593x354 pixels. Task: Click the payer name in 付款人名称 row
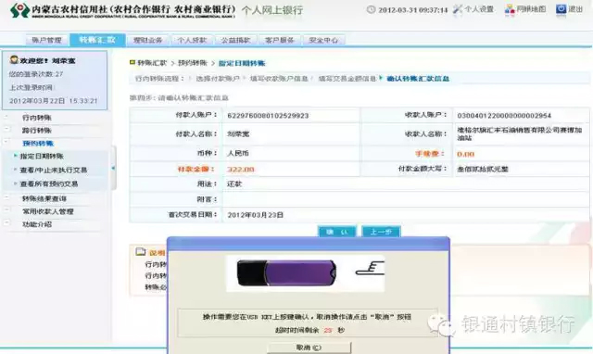coord(238,133)
